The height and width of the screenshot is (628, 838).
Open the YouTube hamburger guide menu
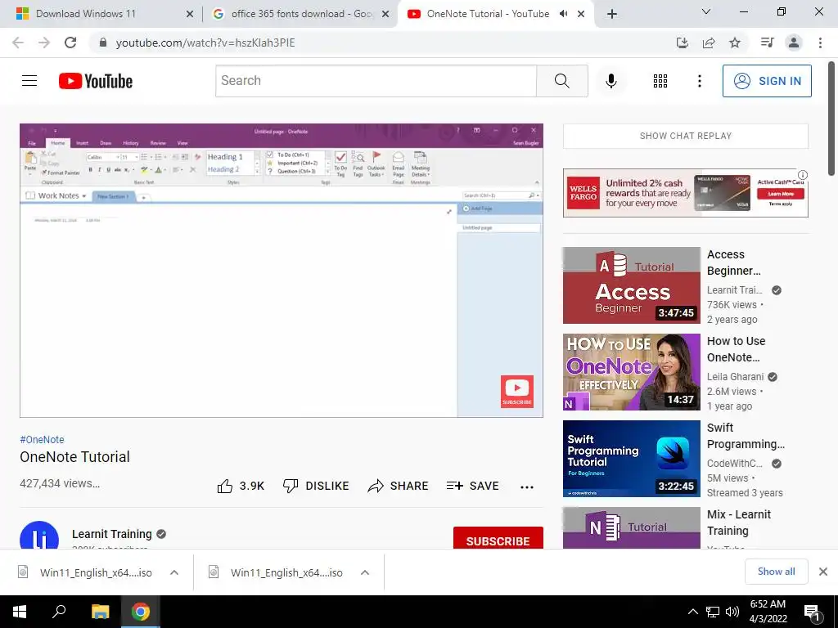coord(29,81)
